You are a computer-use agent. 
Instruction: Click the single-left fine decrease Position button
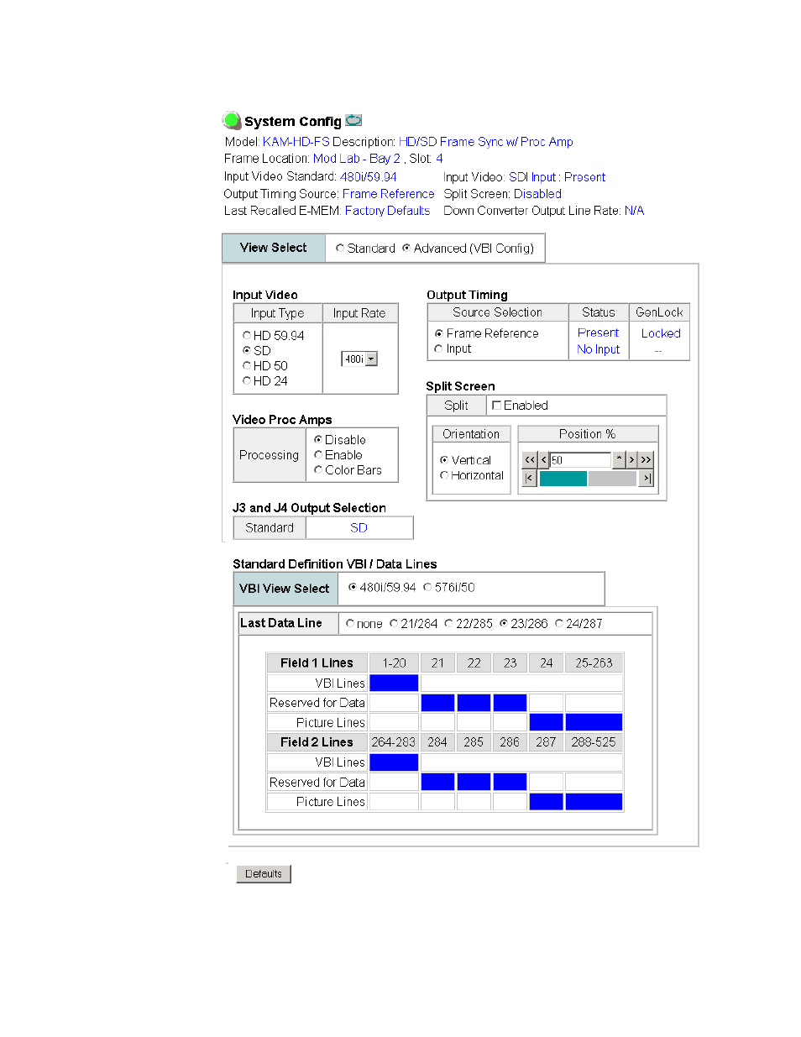coord(543,460)
